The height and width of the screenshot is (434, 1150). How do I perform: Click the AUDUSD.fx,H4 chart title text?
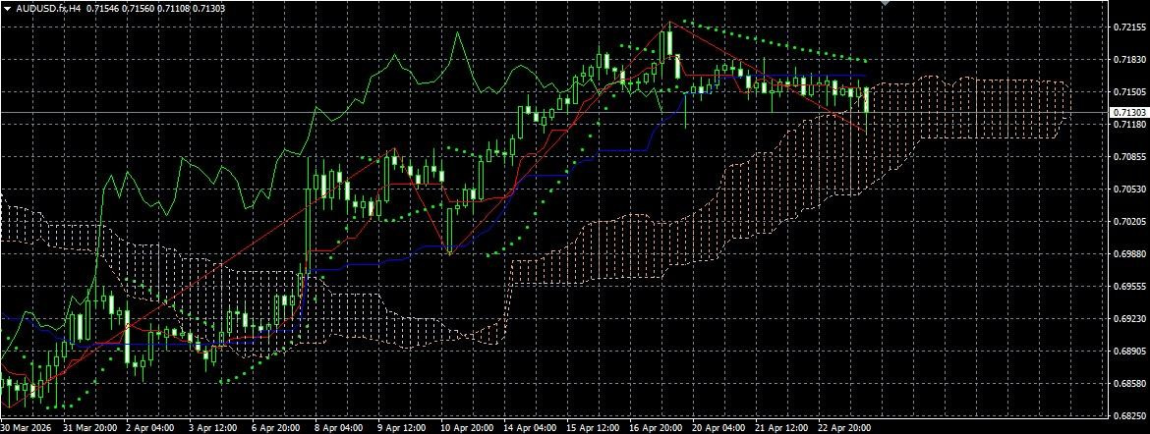(48, 8)
